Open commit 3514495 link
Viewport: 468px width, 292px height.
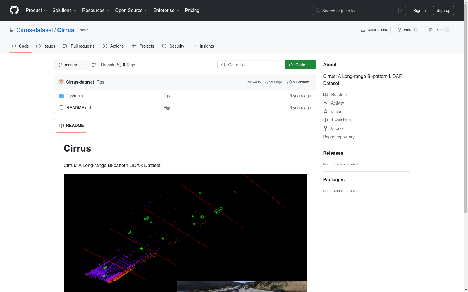254,82
